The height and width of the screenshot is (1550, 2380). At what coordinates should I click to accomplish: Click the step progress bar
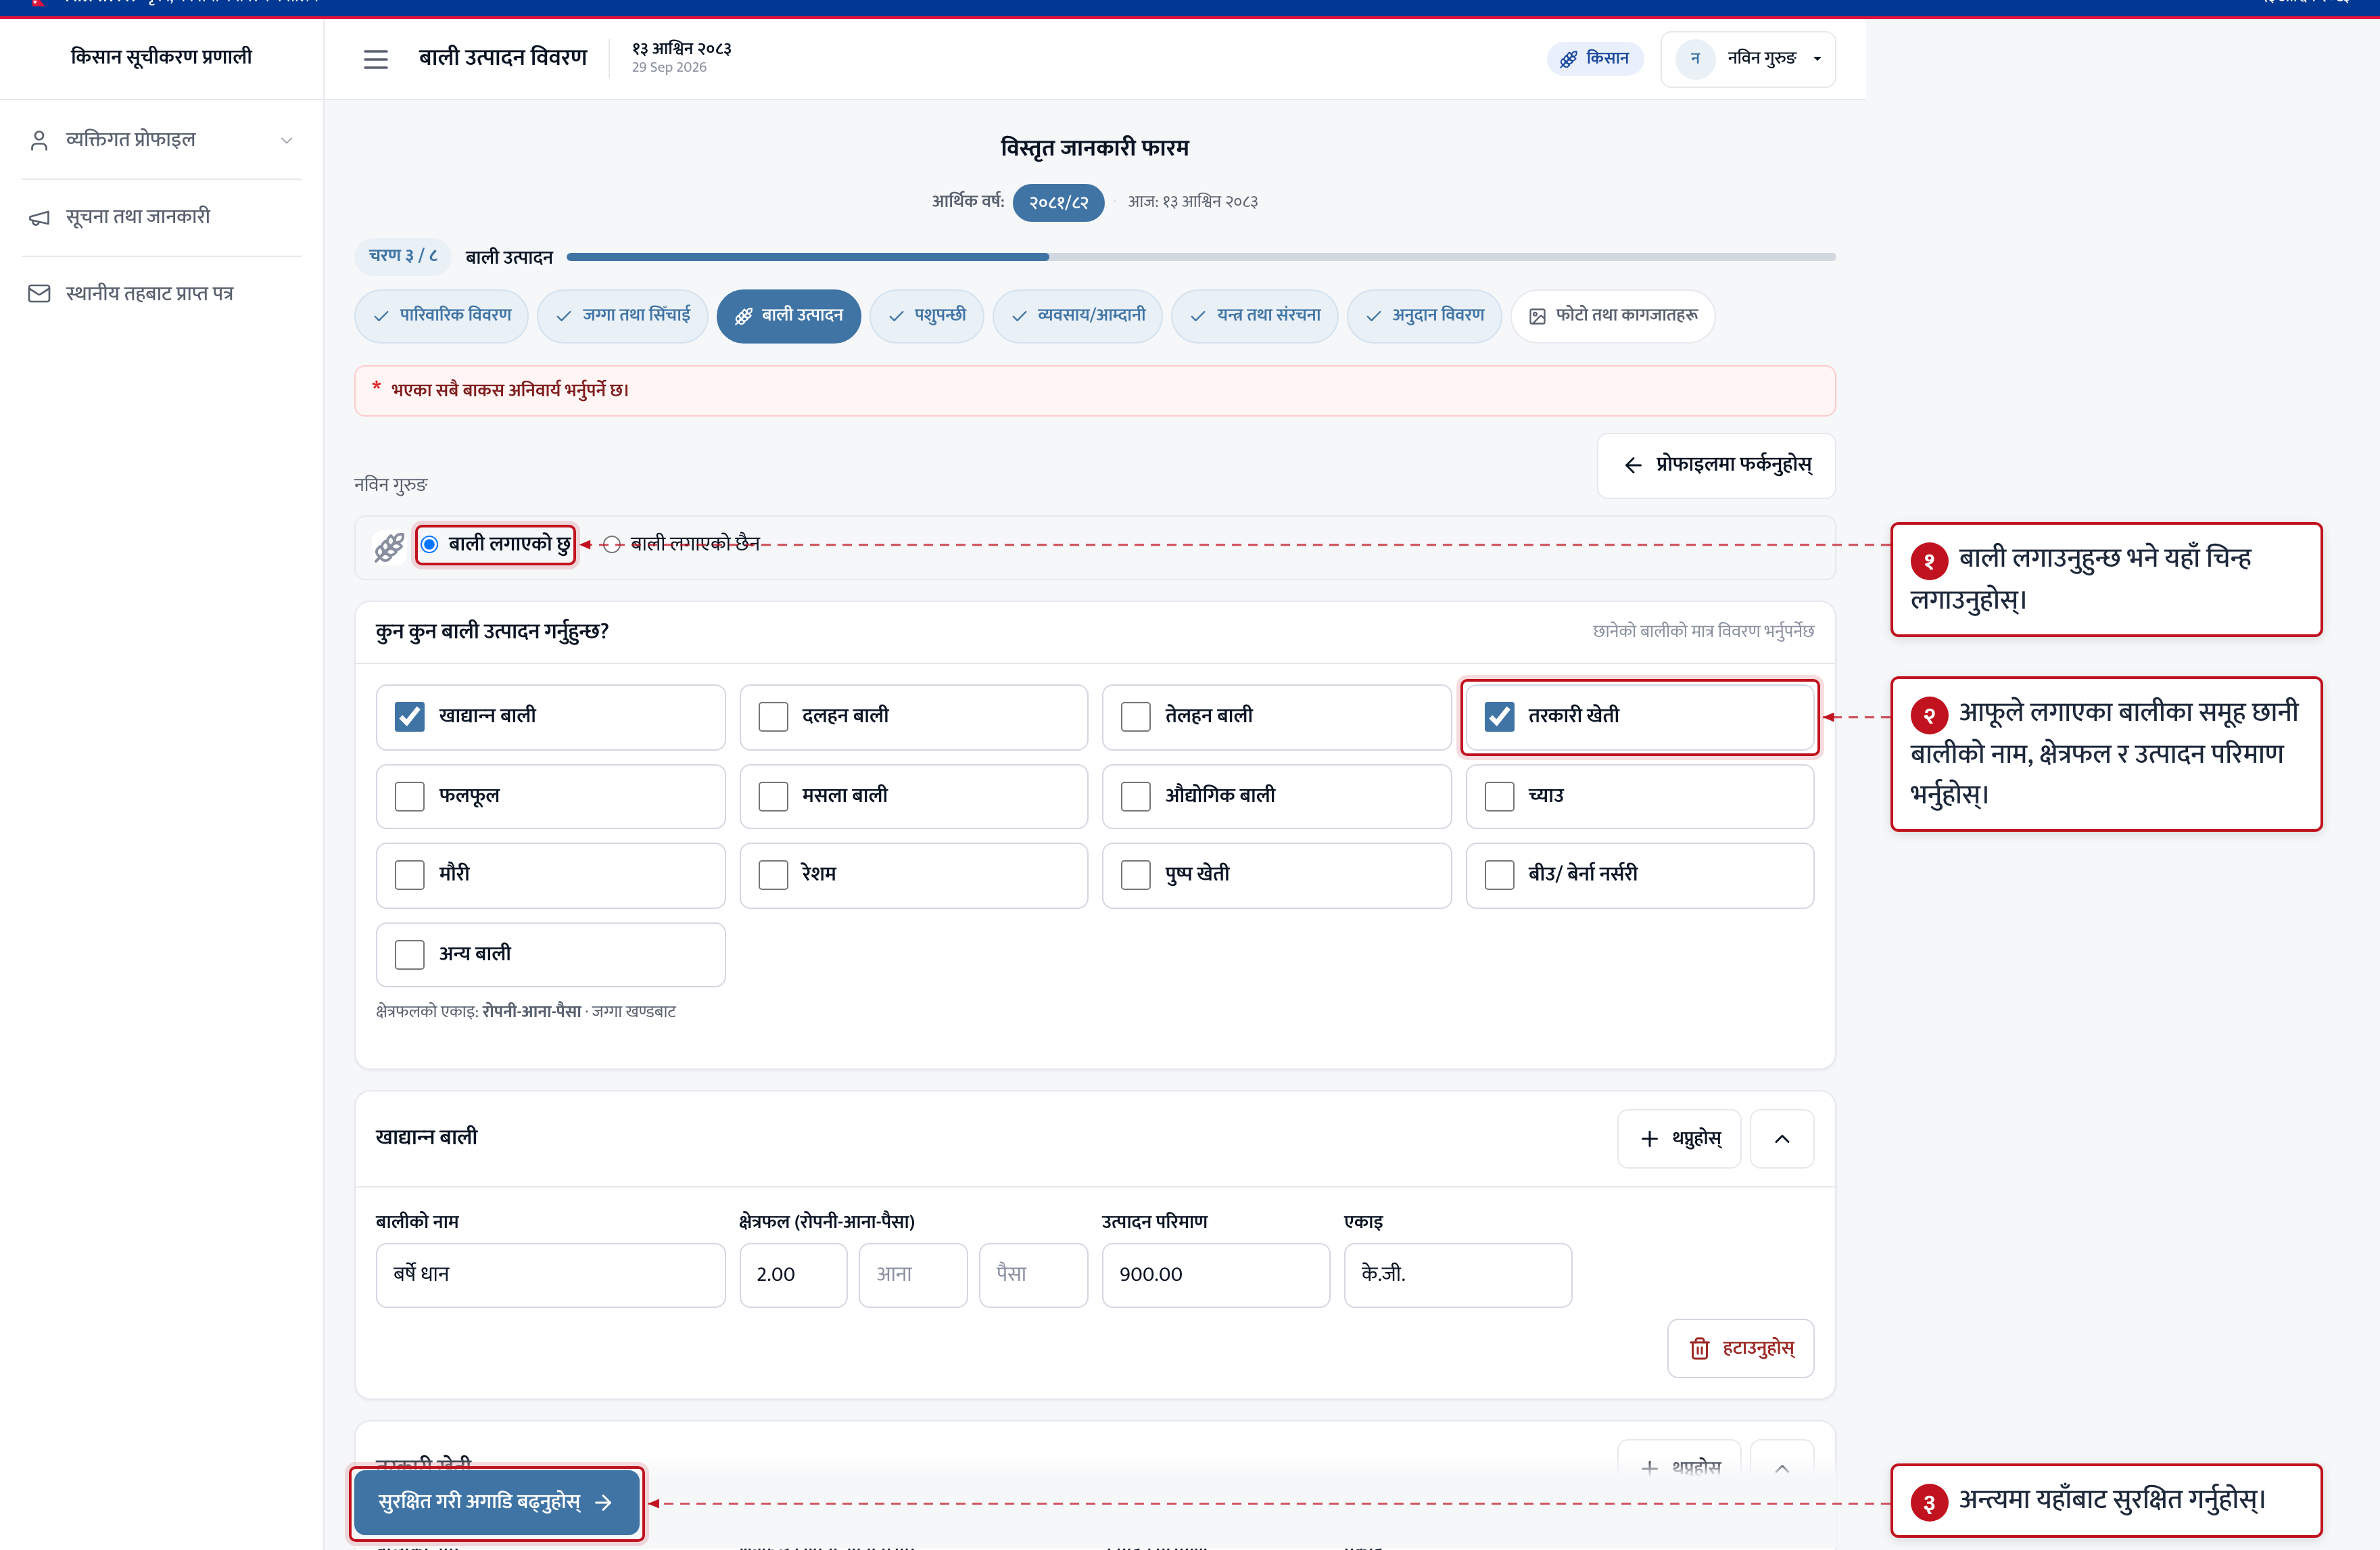coord(1200,257)
